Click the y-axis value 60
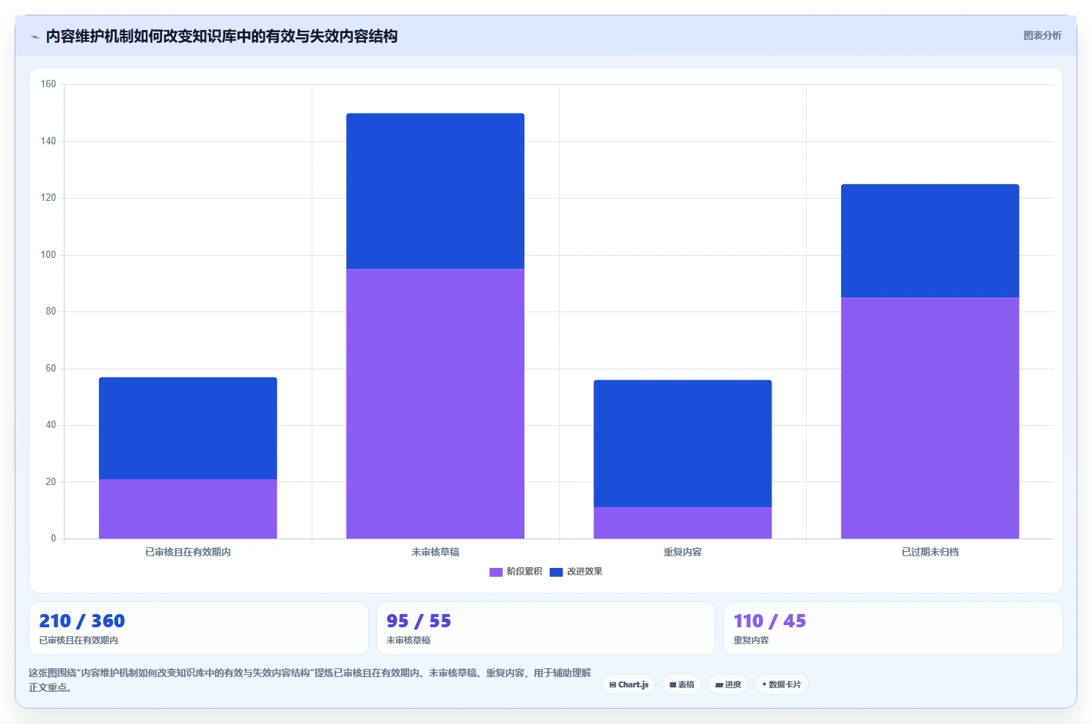The width and height of the screenshot is (1092, 724). (51, 368)
